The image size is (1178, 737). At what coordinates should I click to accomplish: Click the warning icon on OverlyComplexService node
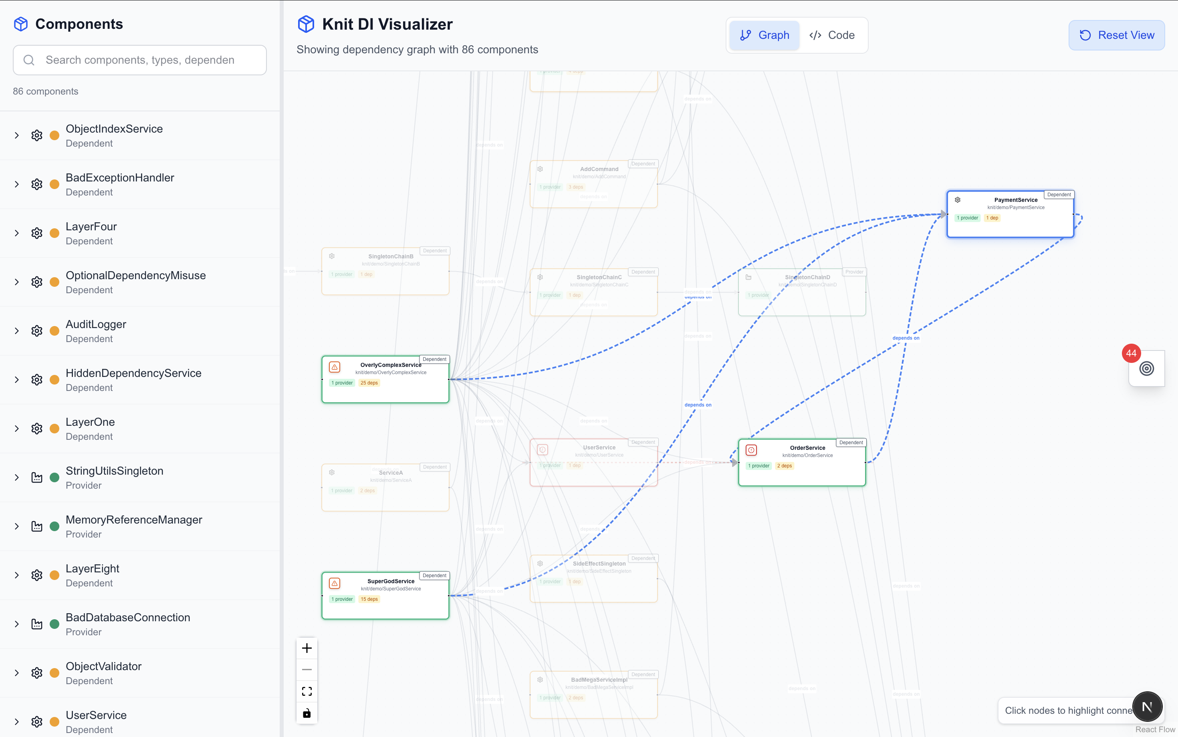(335, 367)
